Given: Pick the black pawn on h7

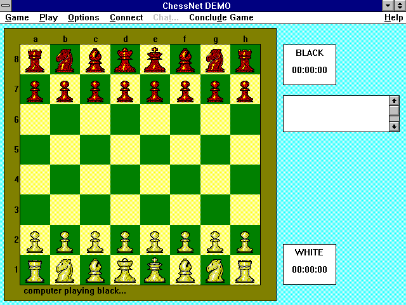Looking at the screenshot, I should (x=245, y=91).
